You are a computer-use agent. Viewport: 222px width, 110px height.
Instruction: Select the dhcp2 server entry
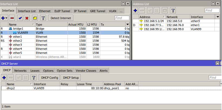click(11, 88)
